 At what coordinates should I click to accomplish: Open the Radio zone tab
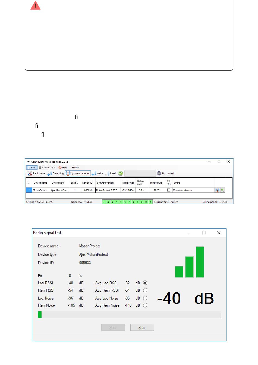click(37, 173)
